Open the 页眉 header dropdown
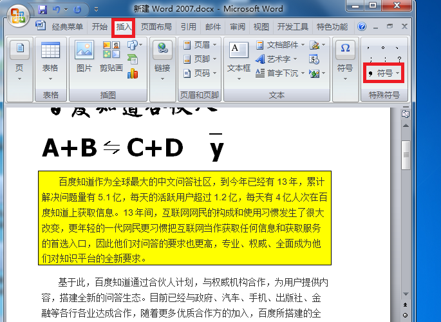This screenshot has width=441, height=322. point(200,44)
